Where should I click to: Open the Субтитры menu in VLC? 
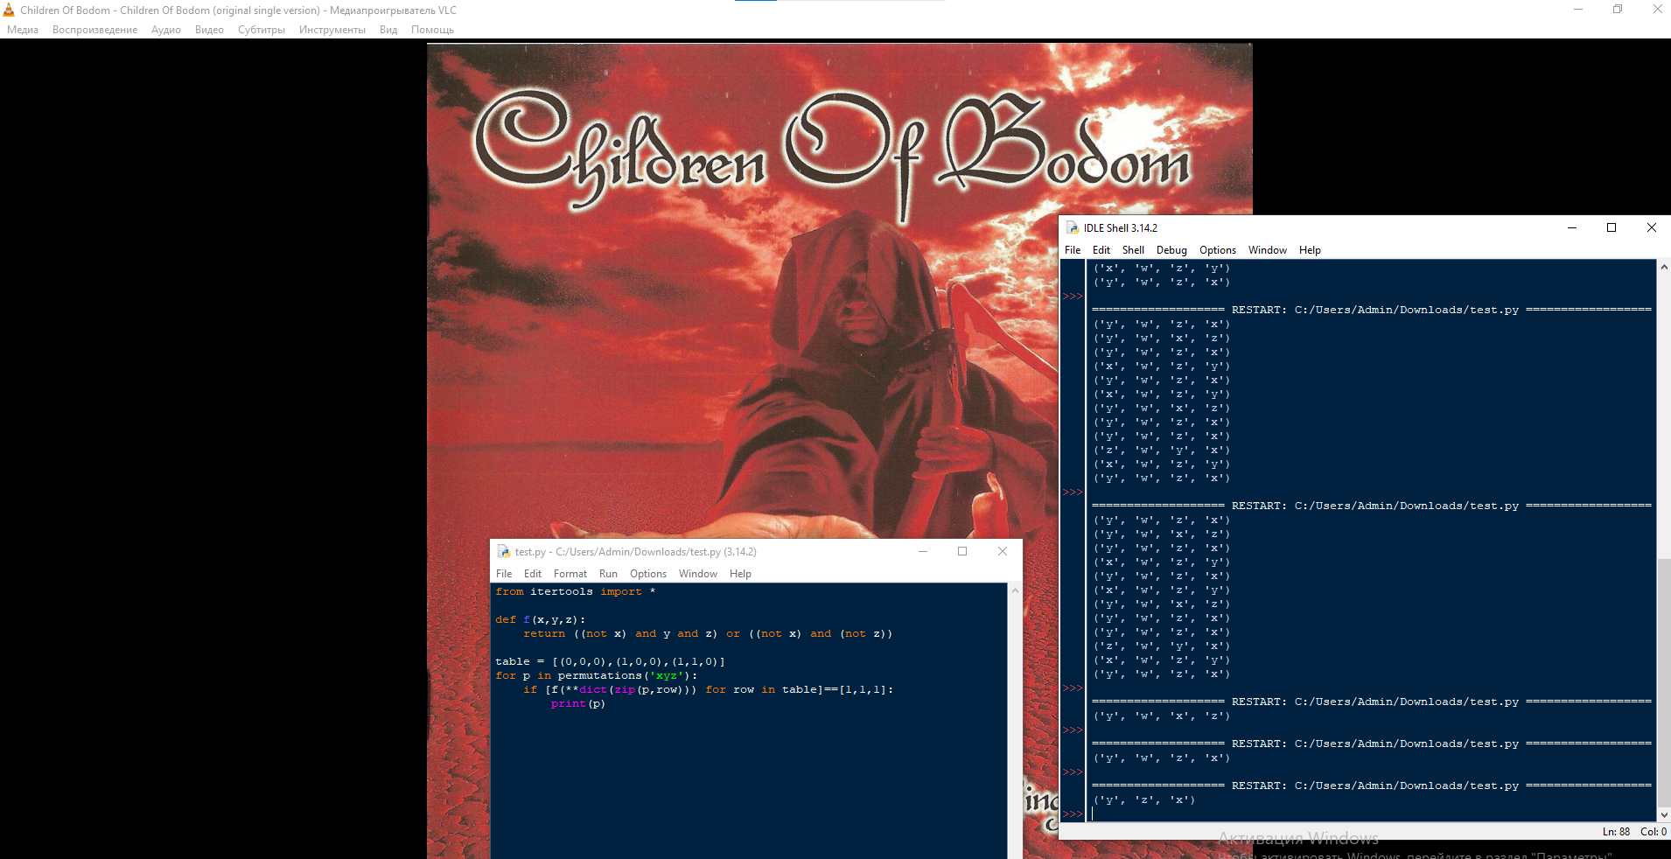click(x=262, y=30)
